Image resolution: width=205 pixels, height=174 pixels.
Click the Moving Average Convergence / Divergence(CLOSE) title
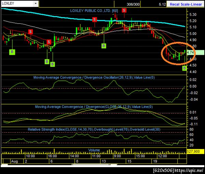click(x=94, y=107)
